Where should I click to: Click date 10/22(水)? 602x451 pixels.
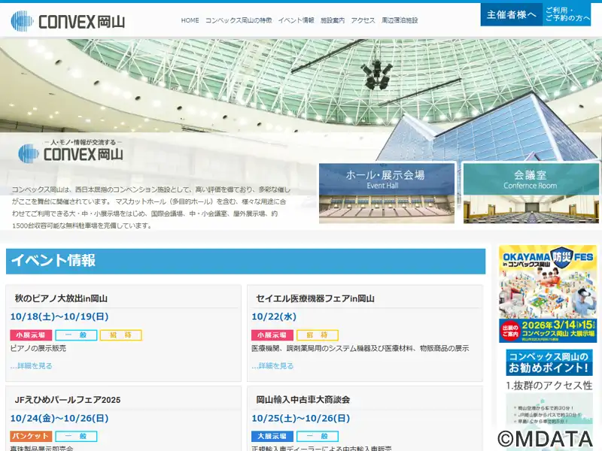(x=274, y=316)
